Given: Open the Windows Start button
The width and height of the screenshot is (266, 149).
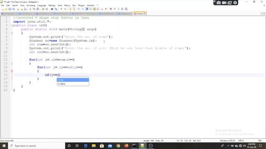Looking at the screenshot, I should (4, 146).
